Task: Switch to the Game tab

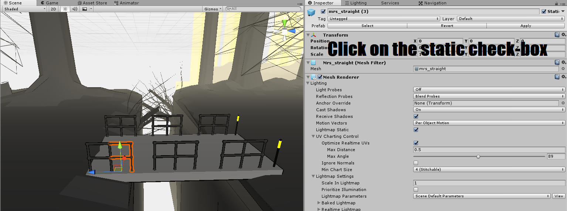Action: coord(49,3)
